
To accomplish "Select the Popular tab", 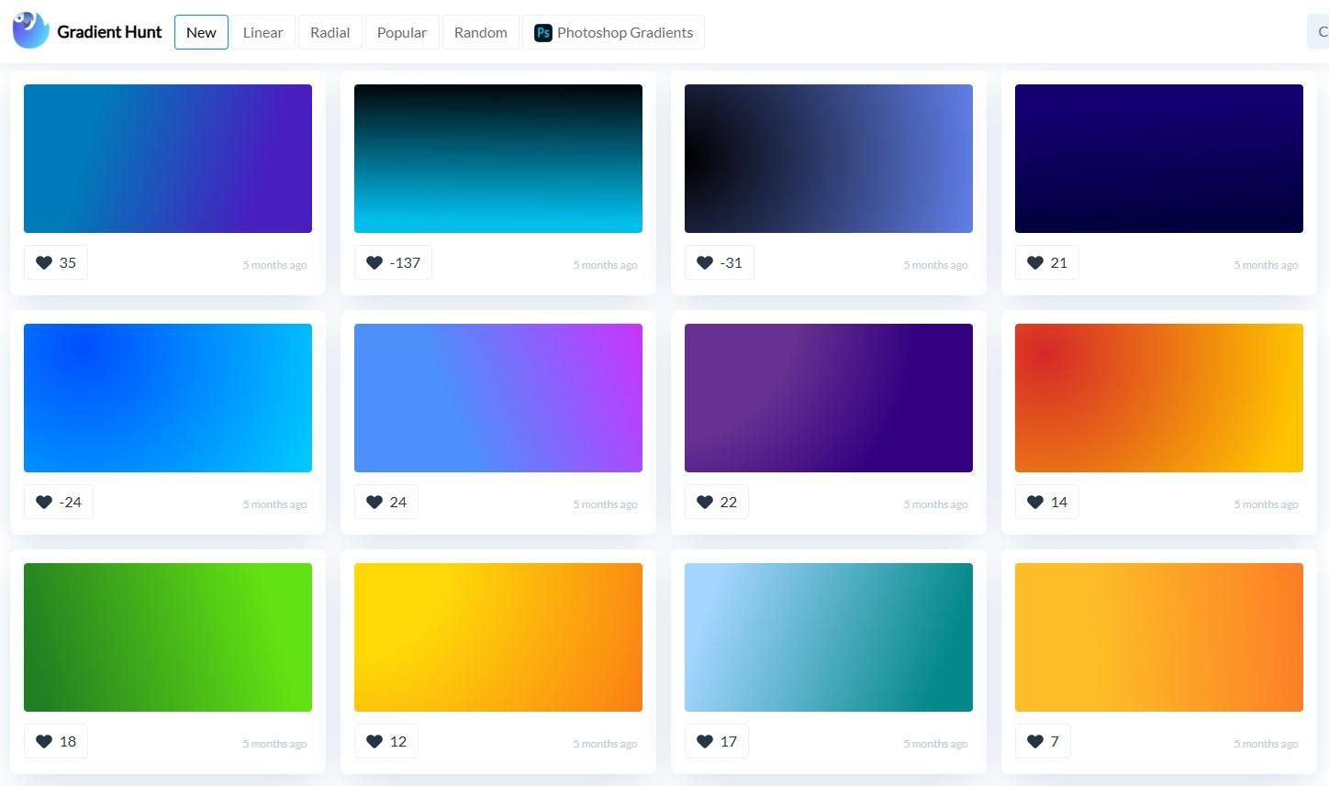I will (x=401, y=33).
